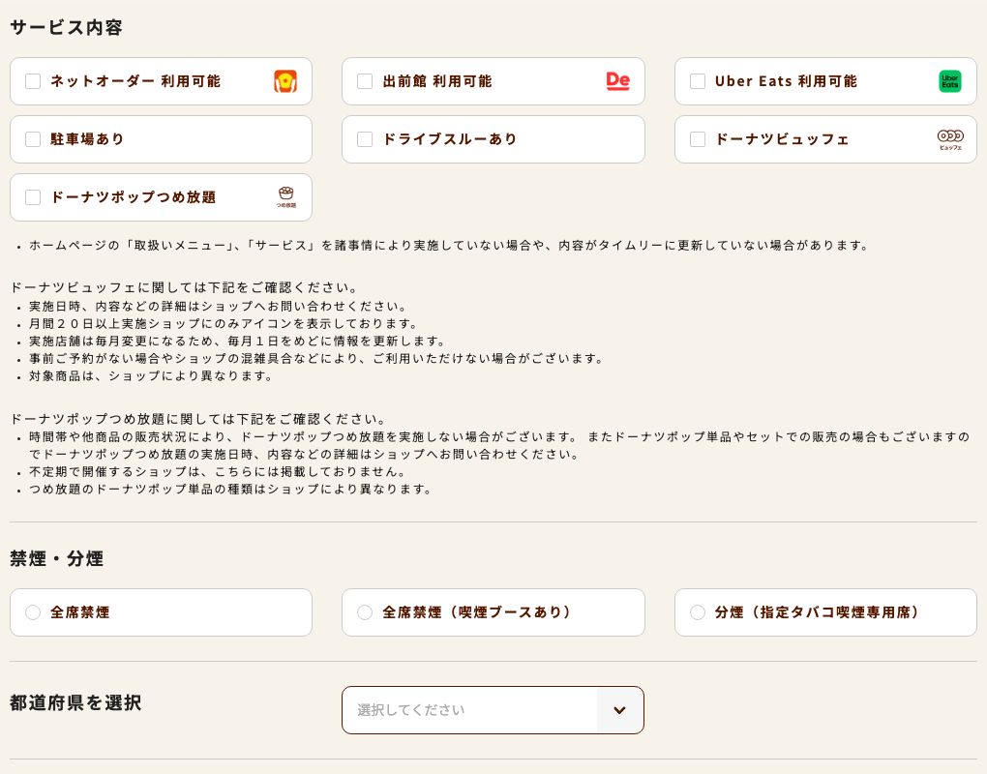Click the line ドーナツビュッフェに関しては下記をご確認ください。
The height and width of the screenshot is (774, 987).
(x=185, y=287)
